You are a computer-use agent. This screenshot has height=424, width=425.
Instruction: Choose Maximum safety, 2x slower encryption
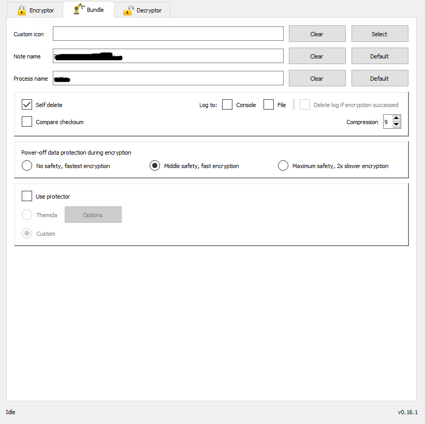click(x=283, y=166)
